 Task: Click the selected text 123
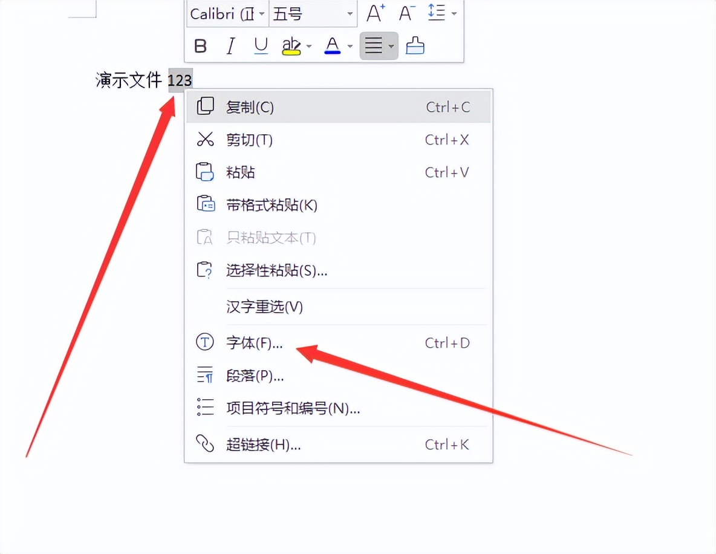point(180,80)
